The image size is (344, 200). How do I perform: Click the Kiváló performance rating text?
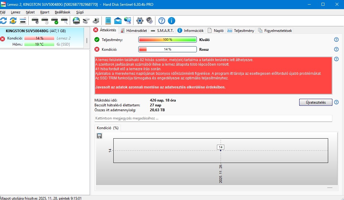pyautogui.click(x=204, y=40)
